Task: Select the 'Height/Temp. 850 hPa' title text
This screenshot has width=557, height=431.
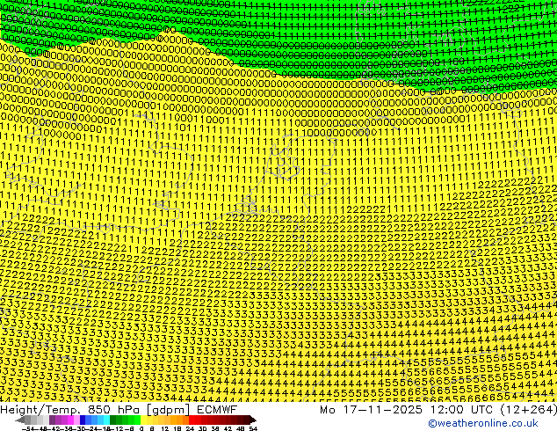Action: pos(70,410)
